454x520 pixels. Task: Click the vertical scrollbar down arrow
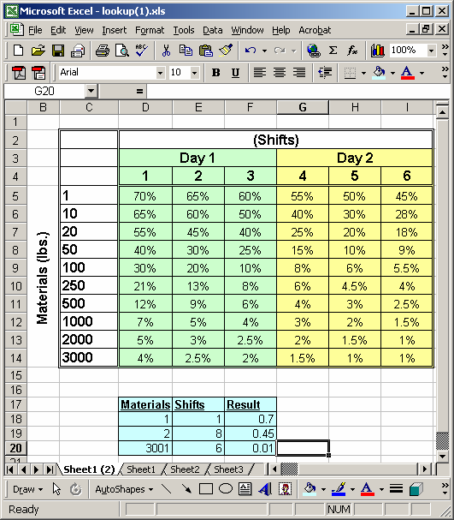click(x=442, y=457)
